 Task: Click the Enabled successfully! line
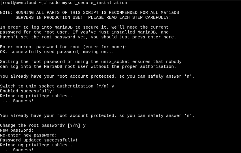click(27, 91)
